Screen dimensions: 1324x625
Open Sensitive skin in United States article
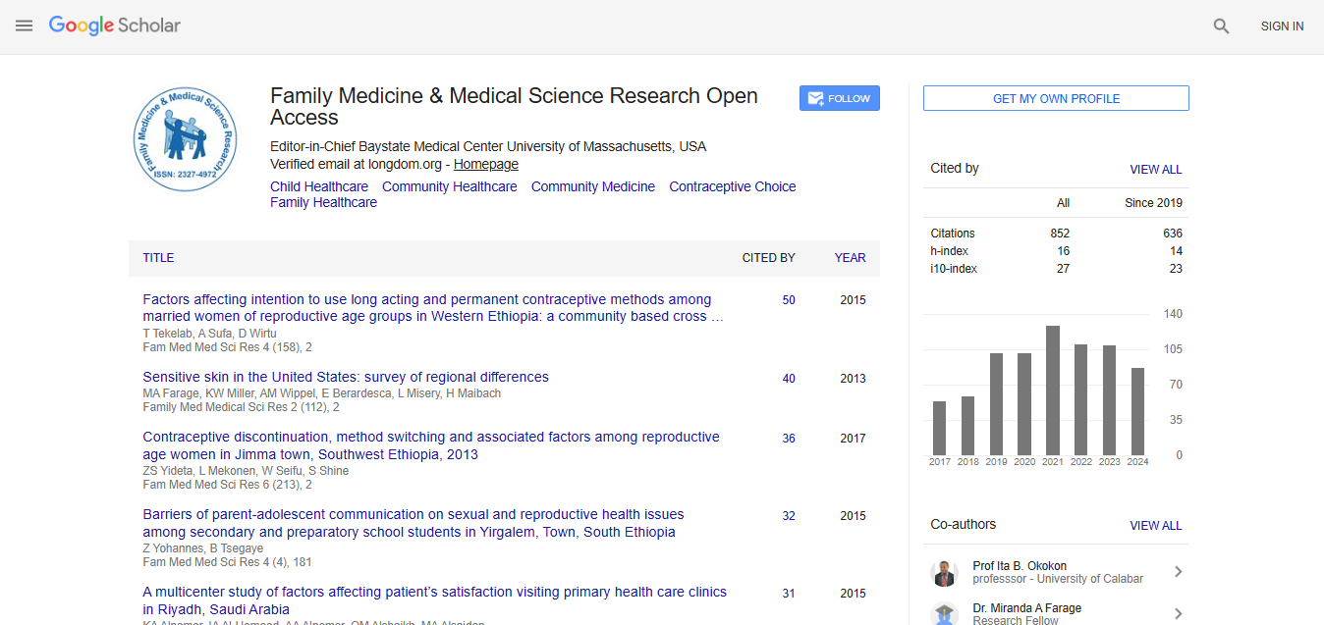click(x=346, y=377)
